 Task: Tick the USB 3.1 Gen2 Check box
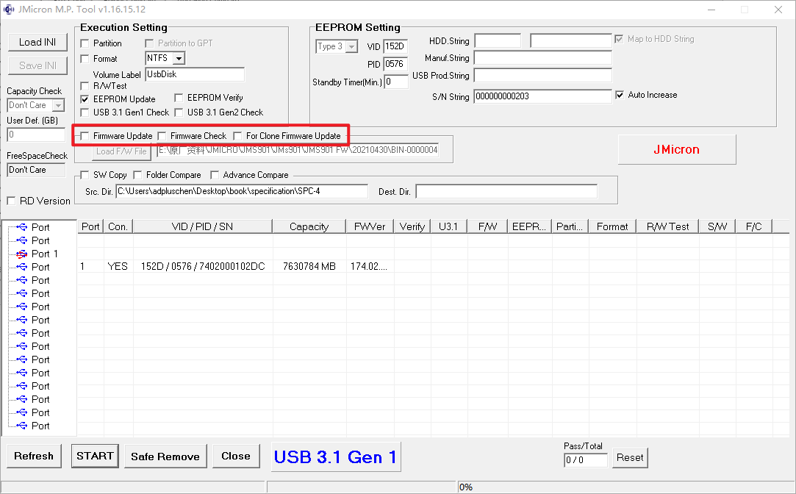point(179,112)
